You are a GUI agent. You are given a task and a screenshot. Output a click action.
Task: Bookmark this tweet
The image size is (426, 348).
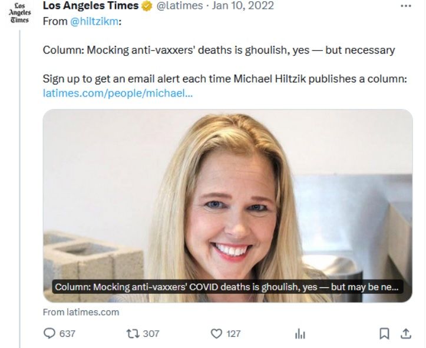coord(384,333)
